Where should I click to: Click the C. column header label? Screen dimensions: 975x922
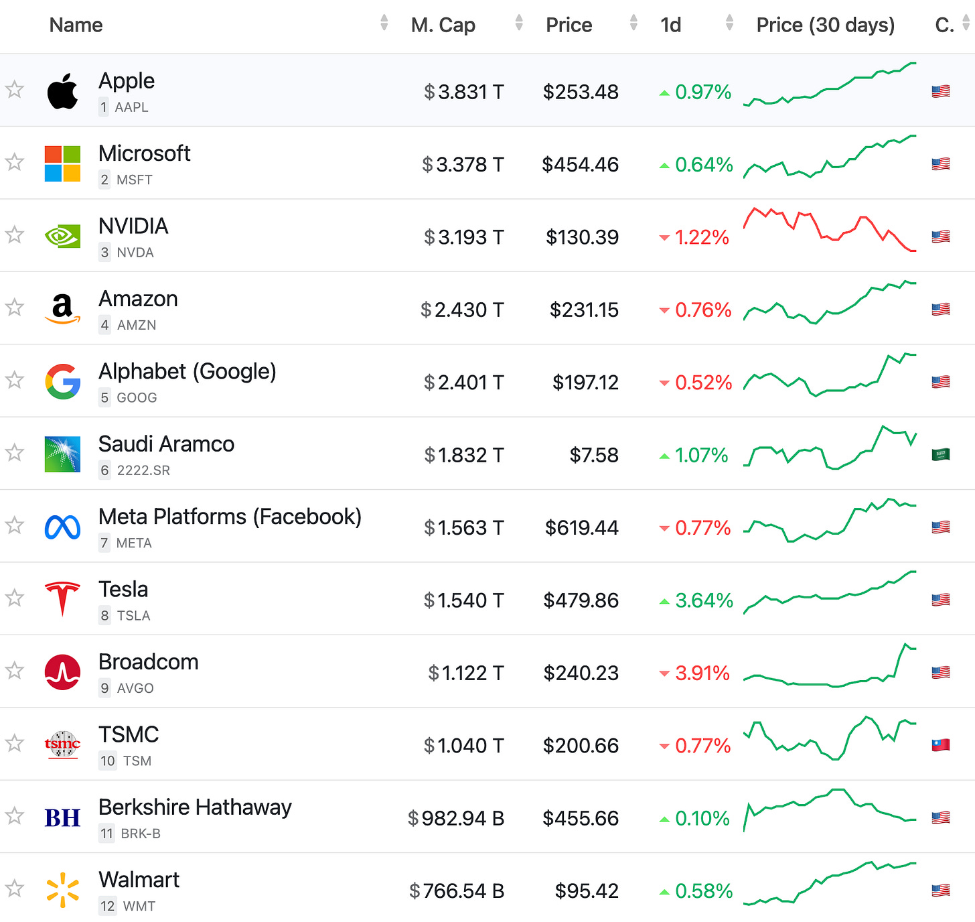point(944,25)
